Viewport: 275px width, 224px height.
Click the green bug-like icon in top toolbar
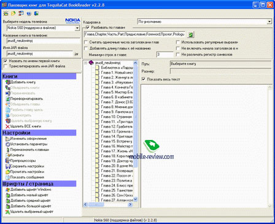point(6,14)
